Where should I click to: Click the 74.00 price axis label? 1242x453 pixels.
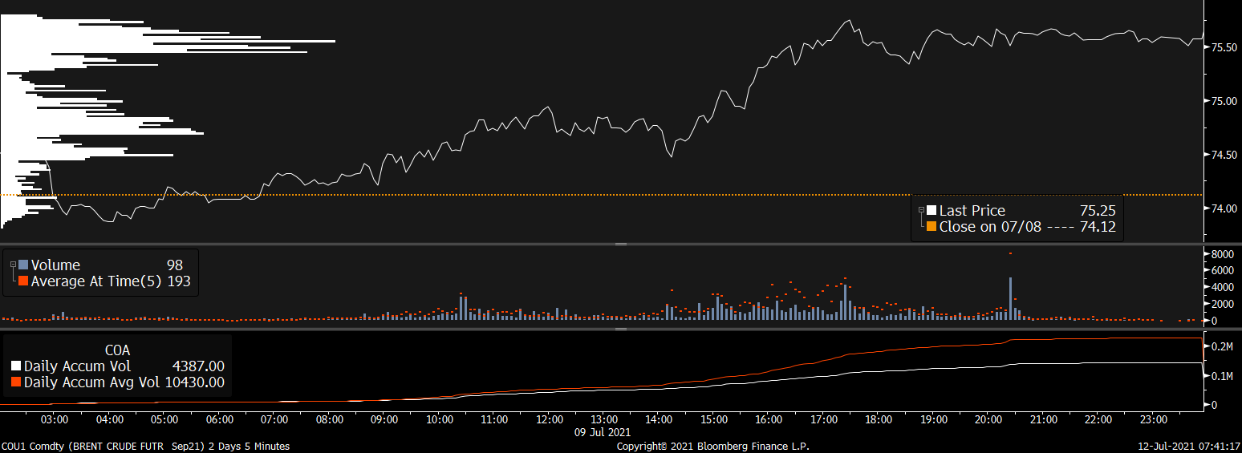1224,208
